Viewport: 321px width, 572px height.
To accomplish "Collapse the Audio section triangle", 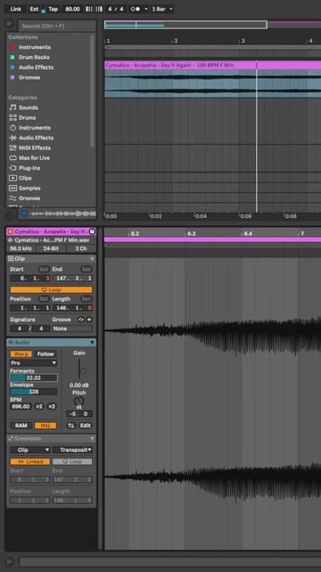I will pyautogui.click(x=92, y=342).
